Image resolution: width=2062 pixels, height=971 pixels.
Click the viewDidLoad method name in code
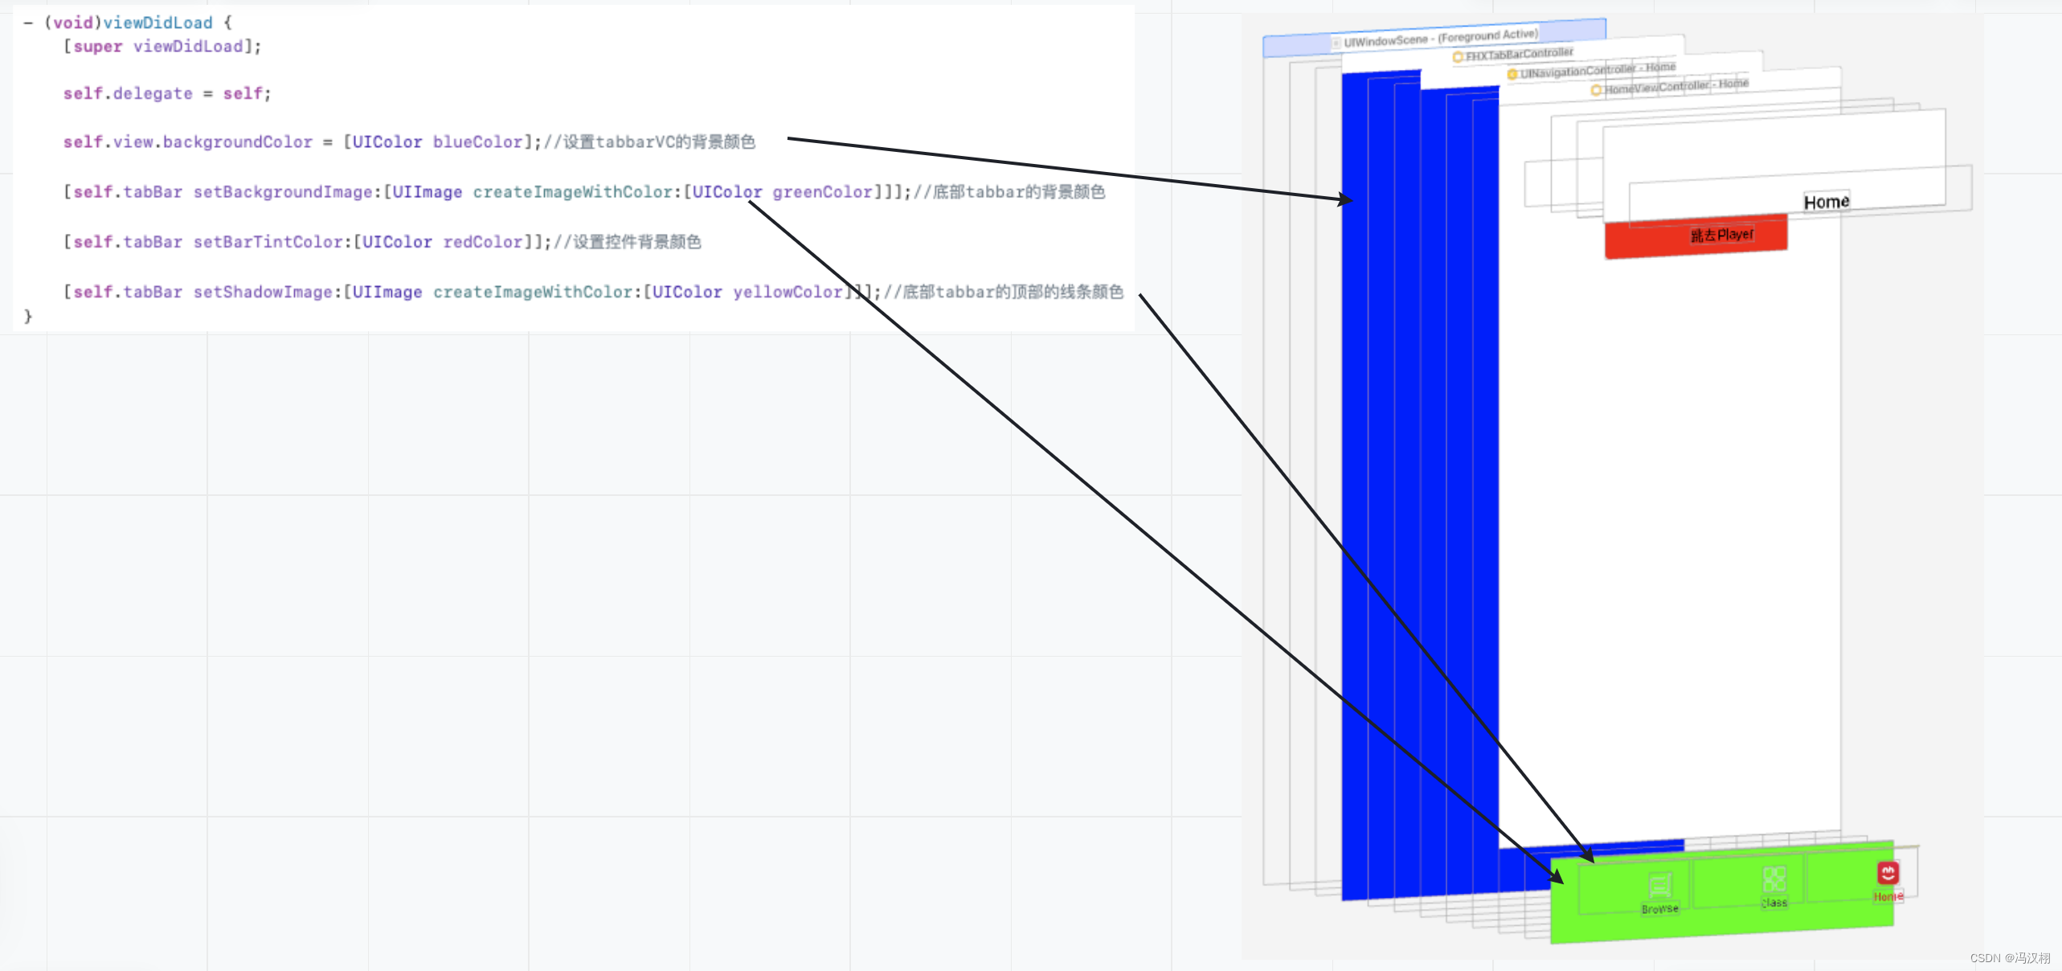[158, 23]
